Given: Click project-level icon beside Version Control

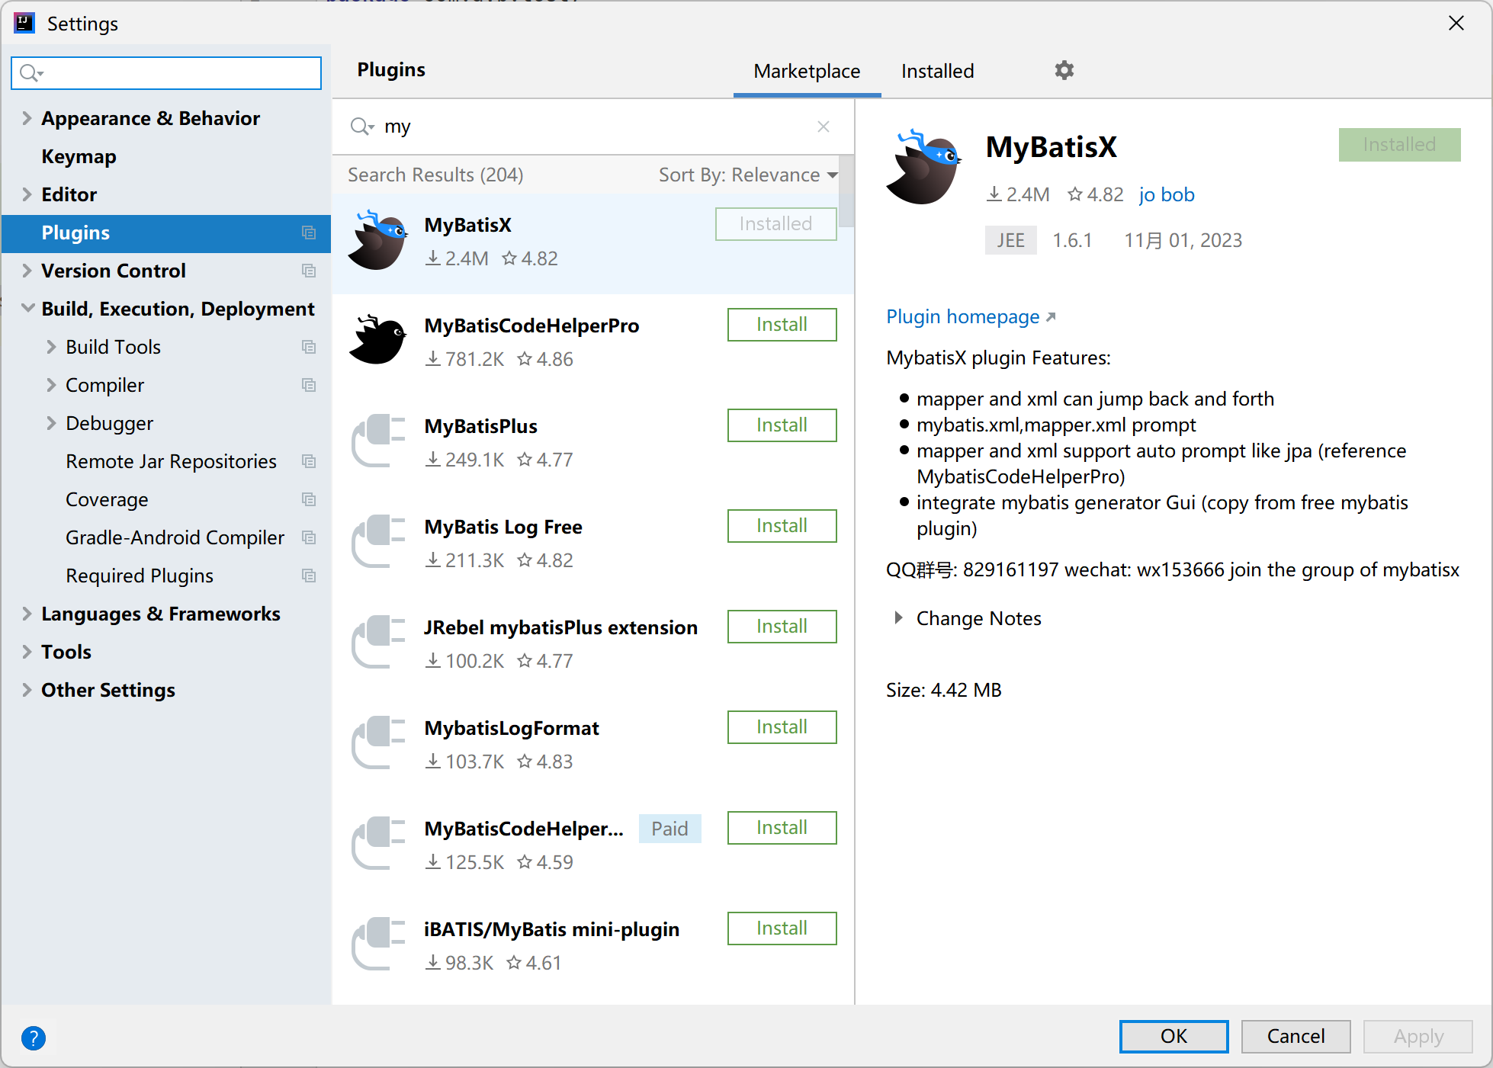Looking at the screenshot, I should (x=309, y=271).
